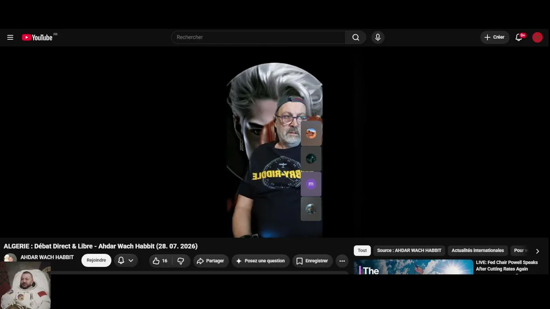This screenshot has height=309, width=550.
Task: Click the video title ALGERIE Débat Direct
Action: click(x=101, y=246)
